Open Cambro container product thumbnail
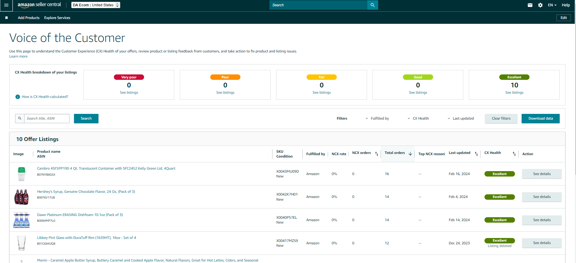Image resolution: width=576 pixels, height=263 pixels. [x=21, y=174]
